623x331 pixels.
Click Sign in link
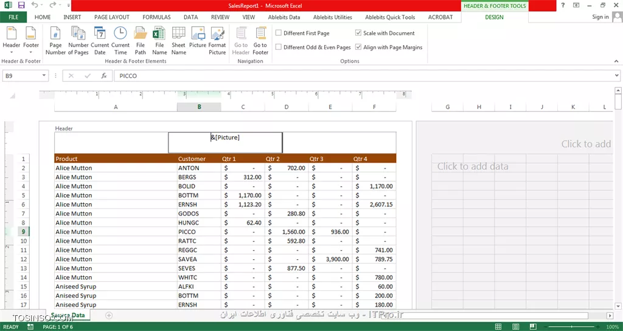tap(600, 16)
